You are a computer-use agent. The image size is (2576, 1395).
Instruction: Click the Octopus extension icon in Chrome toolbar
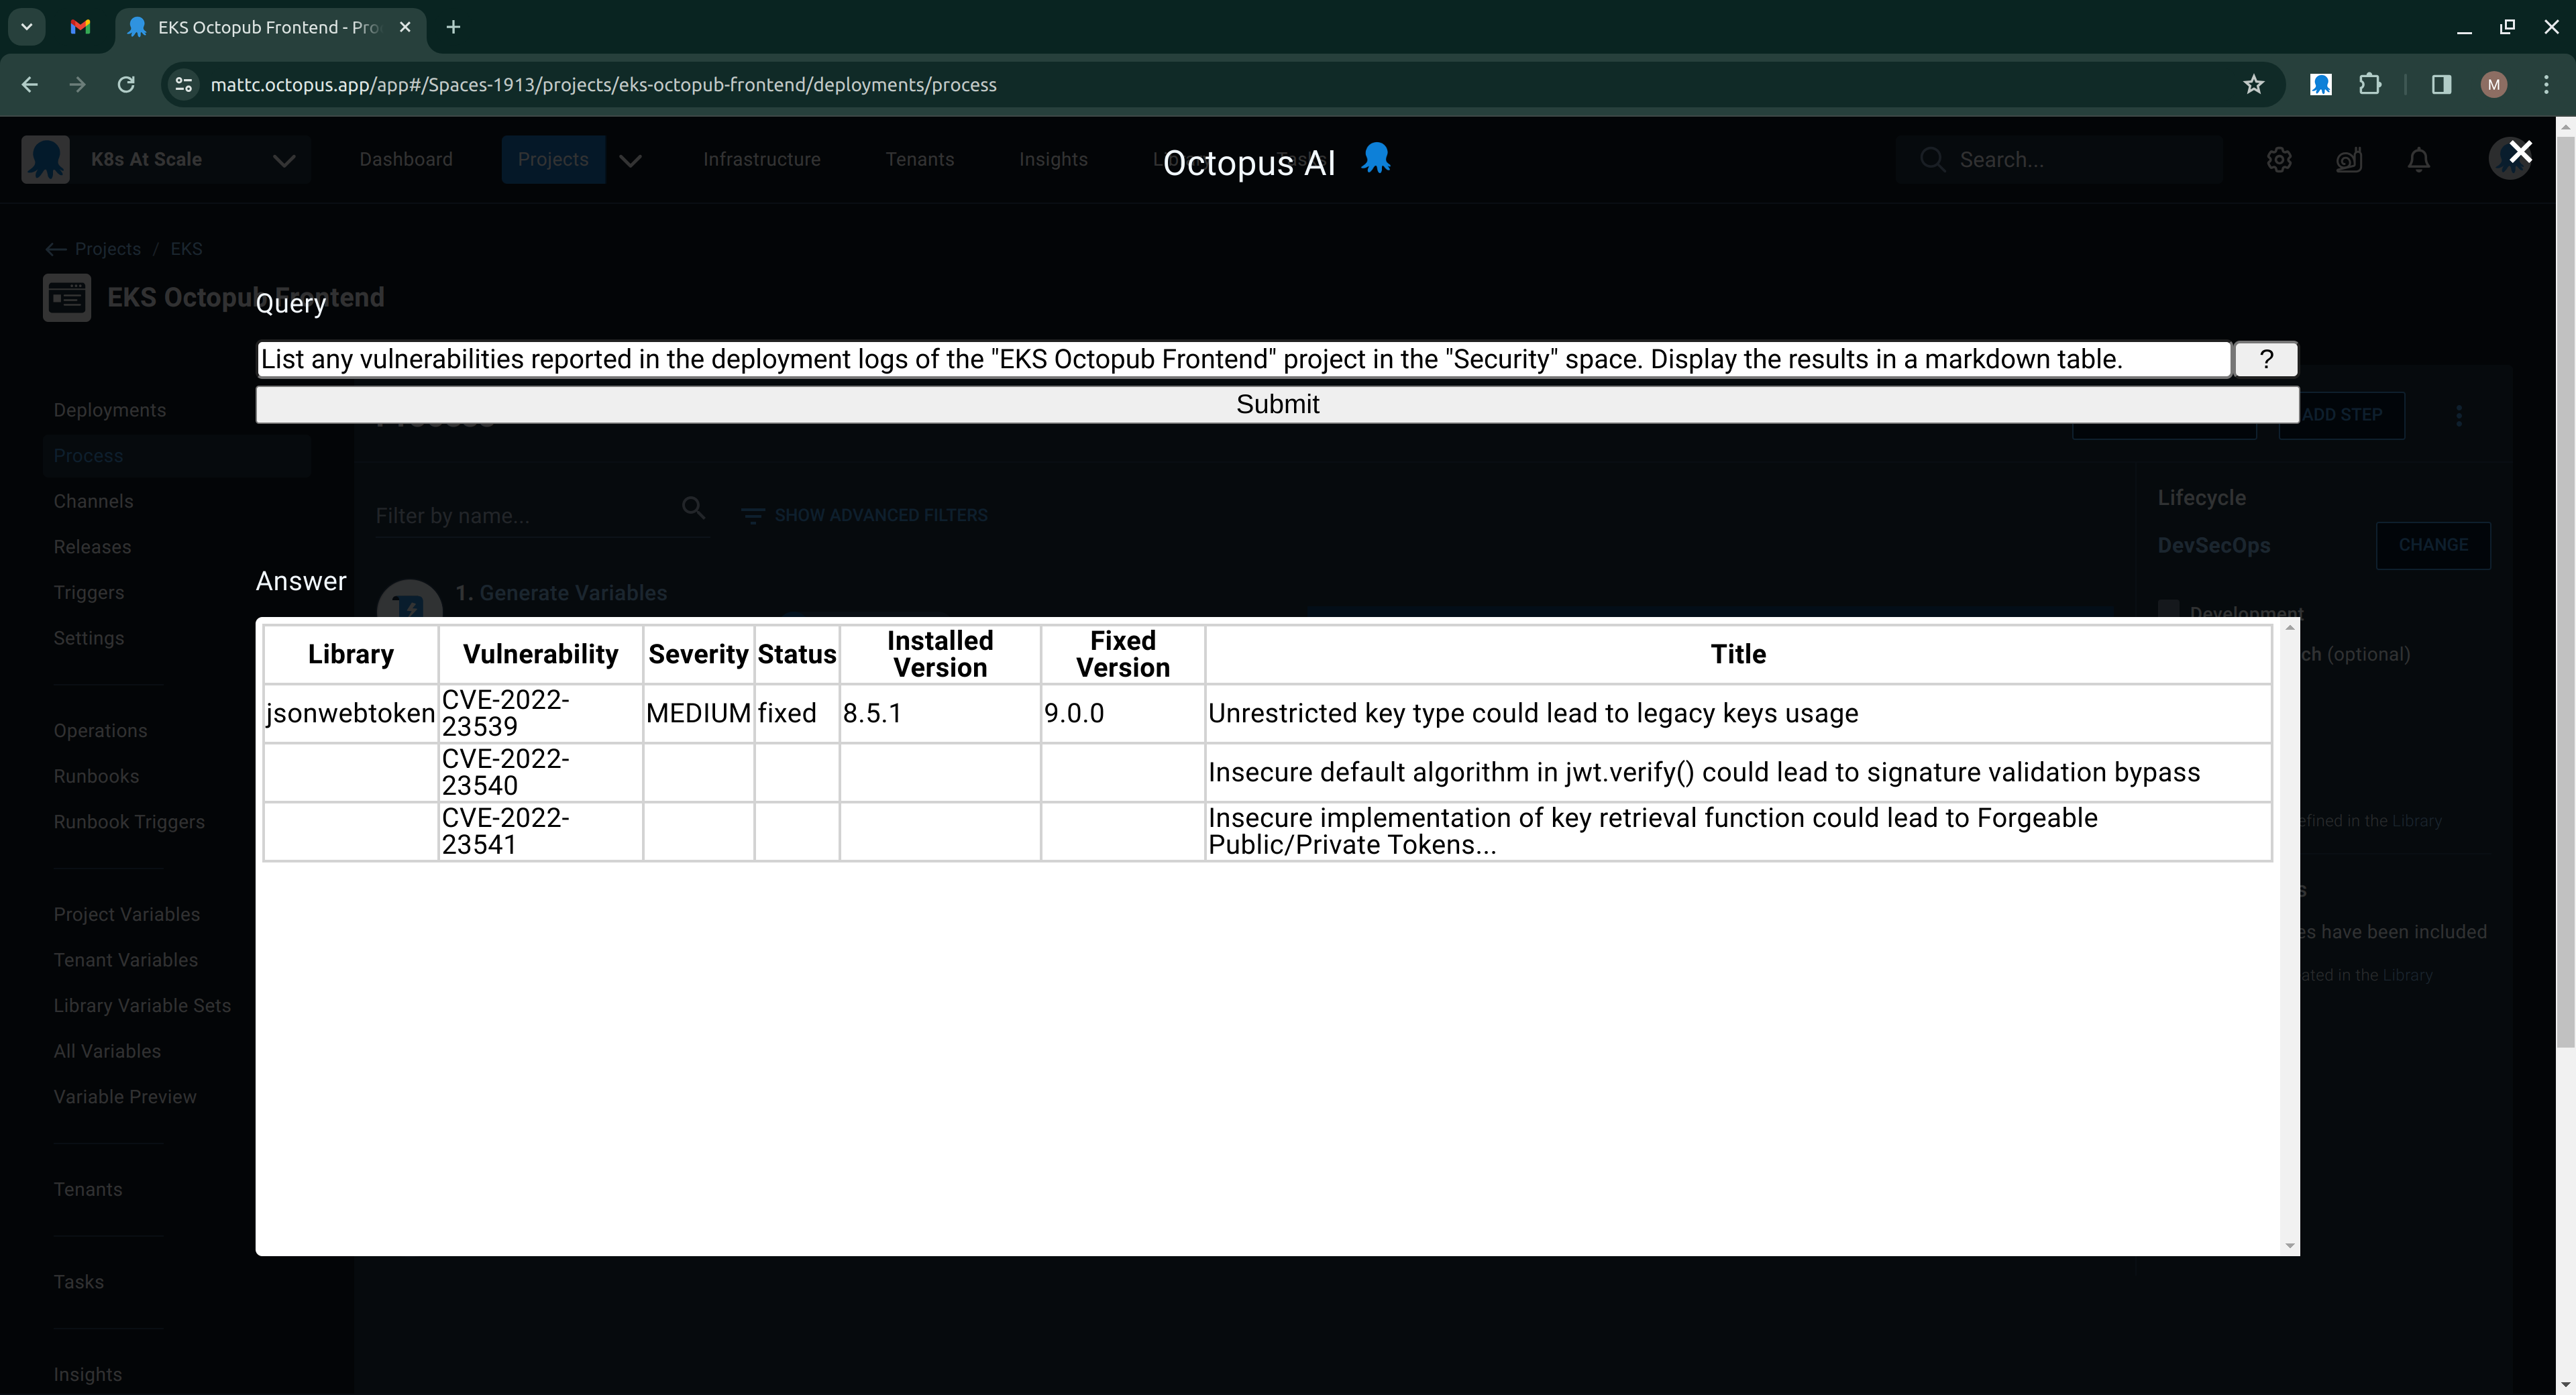click(x=2321, y=85)
